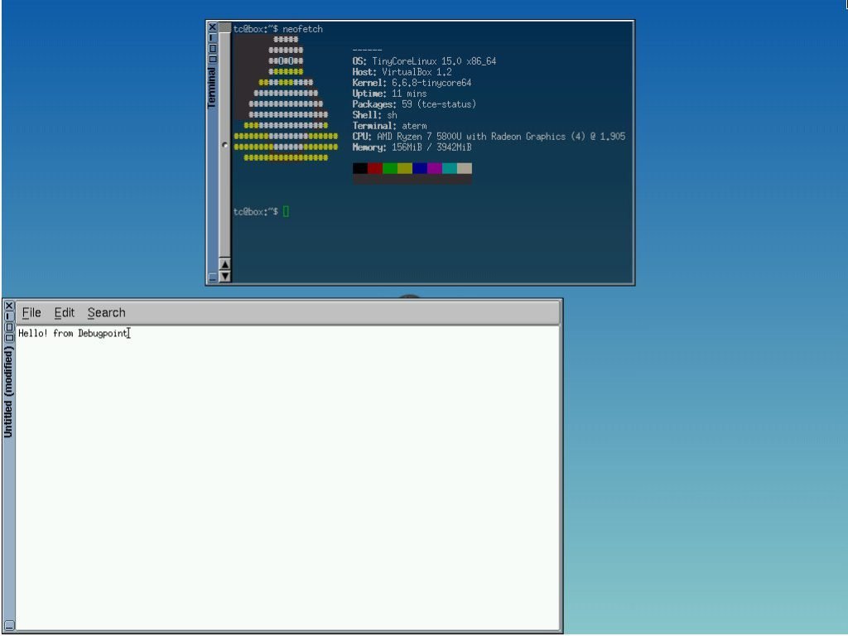Screen dimensions: 848x636
Task: Maximize Terminal width with the wide rectangle button
Action: pyautogui.click(x=213, y=59)
